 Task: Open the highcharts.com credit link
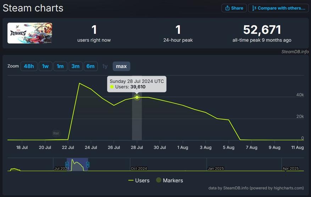pyautogui.click(x=256, y=188)
